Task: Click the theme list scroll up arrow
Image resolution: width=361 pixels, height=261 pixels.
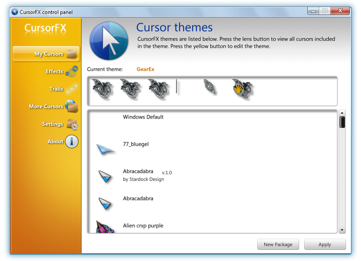Action: click(342, 113)
